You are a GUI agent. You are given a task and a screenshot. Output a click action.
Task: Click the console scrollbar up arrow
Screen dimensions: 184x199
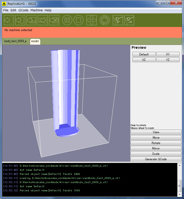coord(180,165)
